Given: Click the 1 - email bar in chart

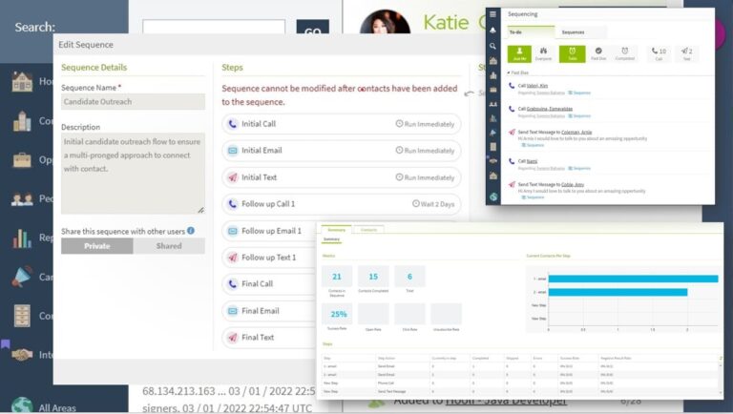Looking at the screenshot, I should 633,279.
